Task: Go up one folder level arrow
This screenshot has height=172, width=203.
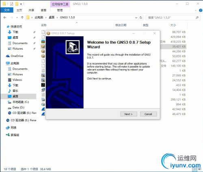Action: (22, 17)
